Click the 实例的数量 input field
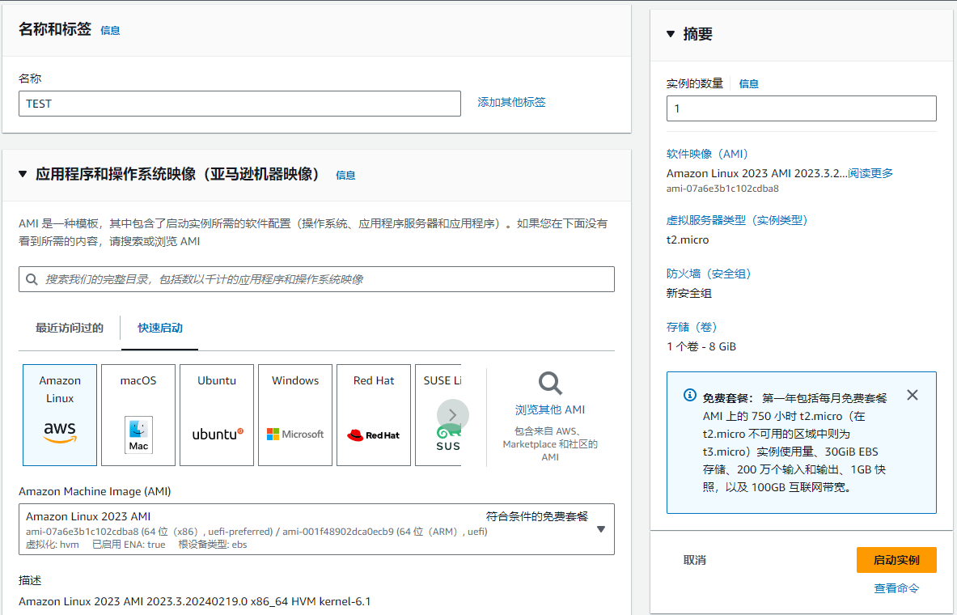The width and height of the screenshot is (957, 615). click(x=801, y=108)
